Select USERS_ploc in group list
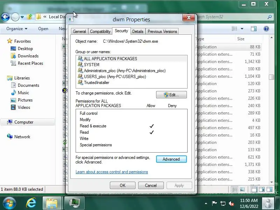Screen dimensions: 280x210 click(132, 77)
